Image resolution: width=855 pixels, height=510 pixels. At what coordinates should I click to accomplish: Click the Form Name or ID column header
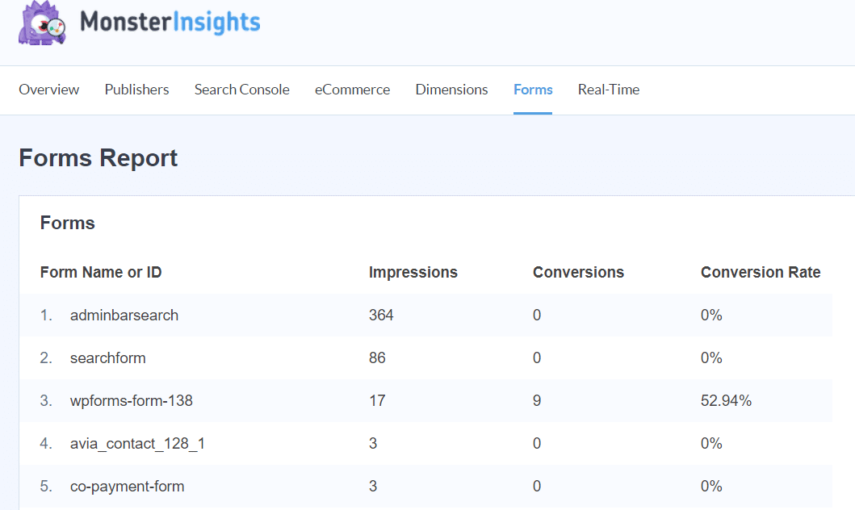(x=101, y=273)
